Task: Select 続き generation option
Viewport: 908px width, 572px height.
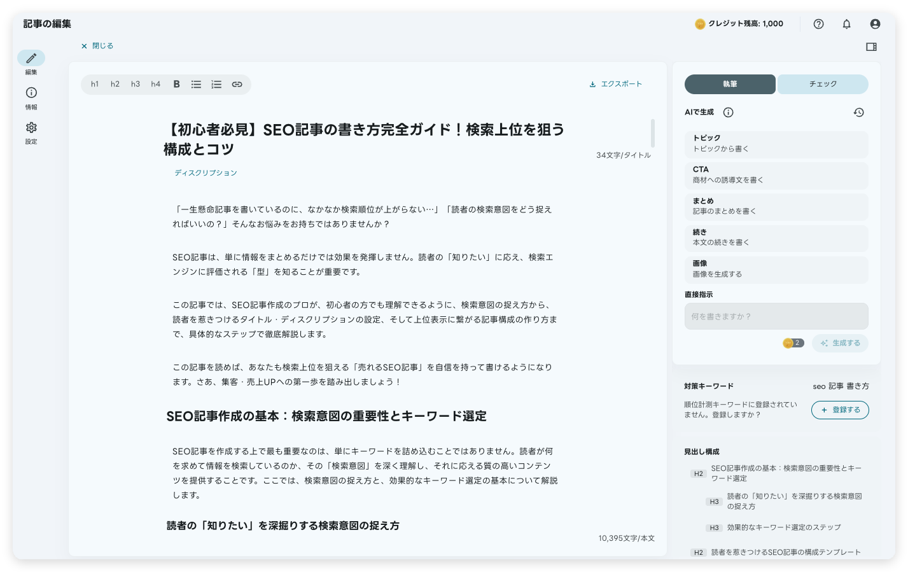Action: (776, 238)
